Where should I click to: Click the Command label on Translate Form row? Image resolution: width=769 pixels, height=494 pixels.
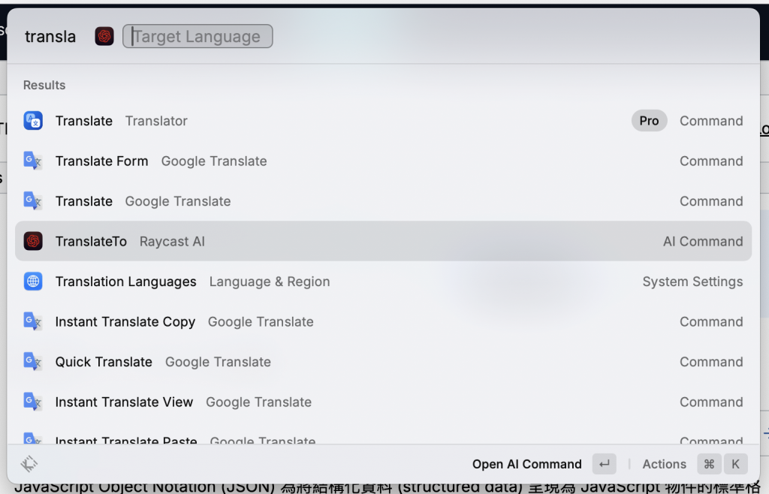[x=711, y=161]
